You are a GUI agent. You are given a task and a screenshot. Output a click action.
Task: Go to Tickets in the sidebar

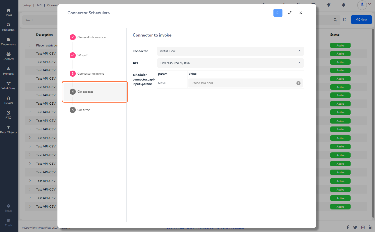tap(8, 100)
